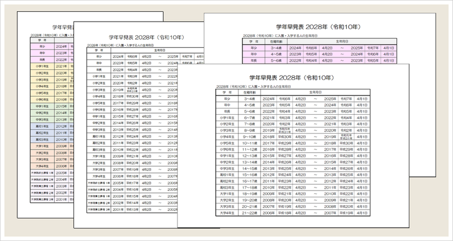The image size is (453, 241).
Task: Select the 20~21歳 age cell
Action: tap(249, 207)
